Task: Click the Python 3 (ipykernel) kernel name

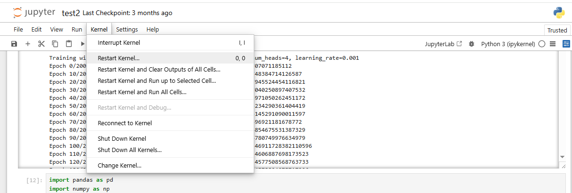Action: (x=508, y=44)
